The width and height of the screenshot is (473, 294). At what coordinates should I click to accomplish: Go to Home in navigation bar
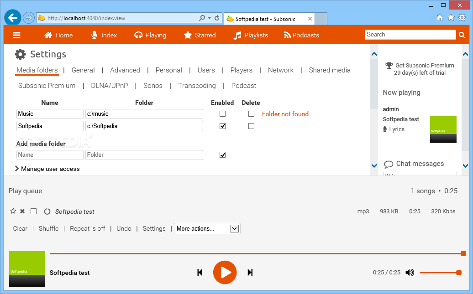[58, 35]
